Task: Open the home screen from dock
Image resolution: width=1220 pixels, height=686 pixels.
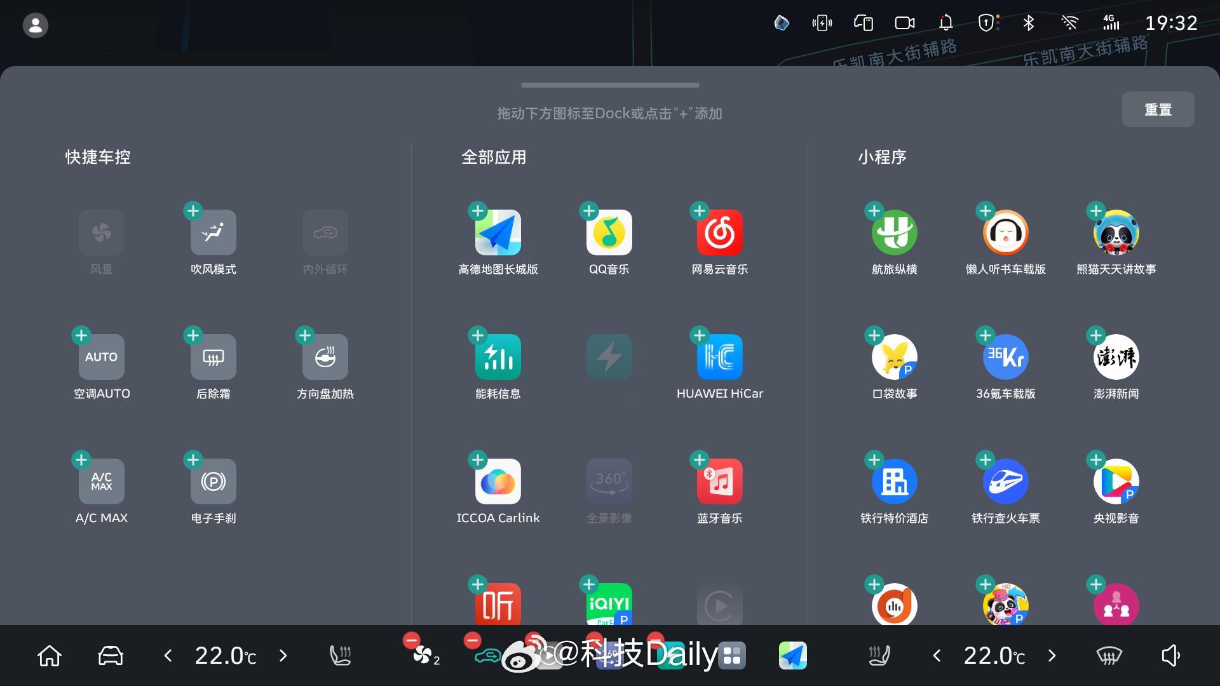Action: 49,656
